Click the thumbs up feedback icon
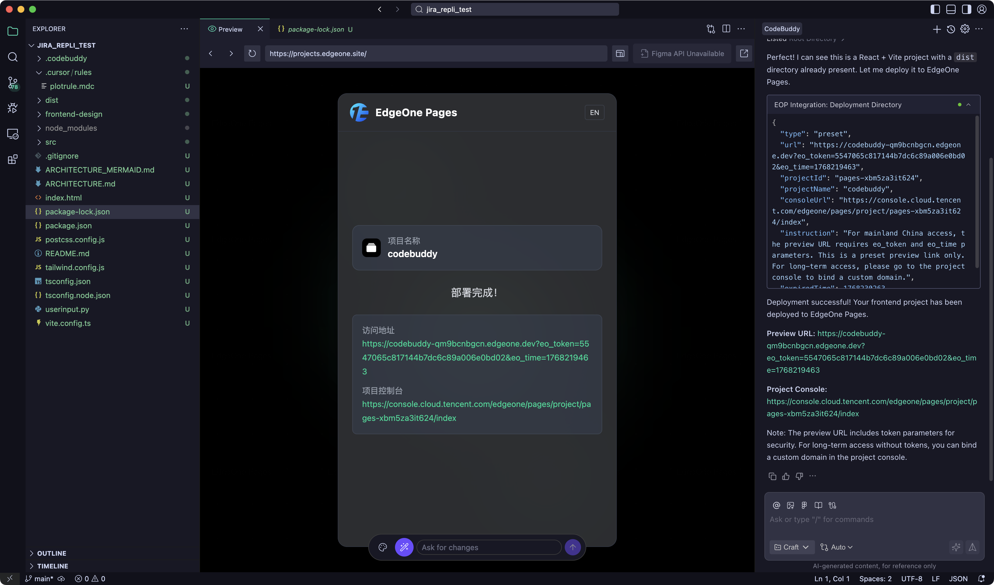 [x=786, y=476]
